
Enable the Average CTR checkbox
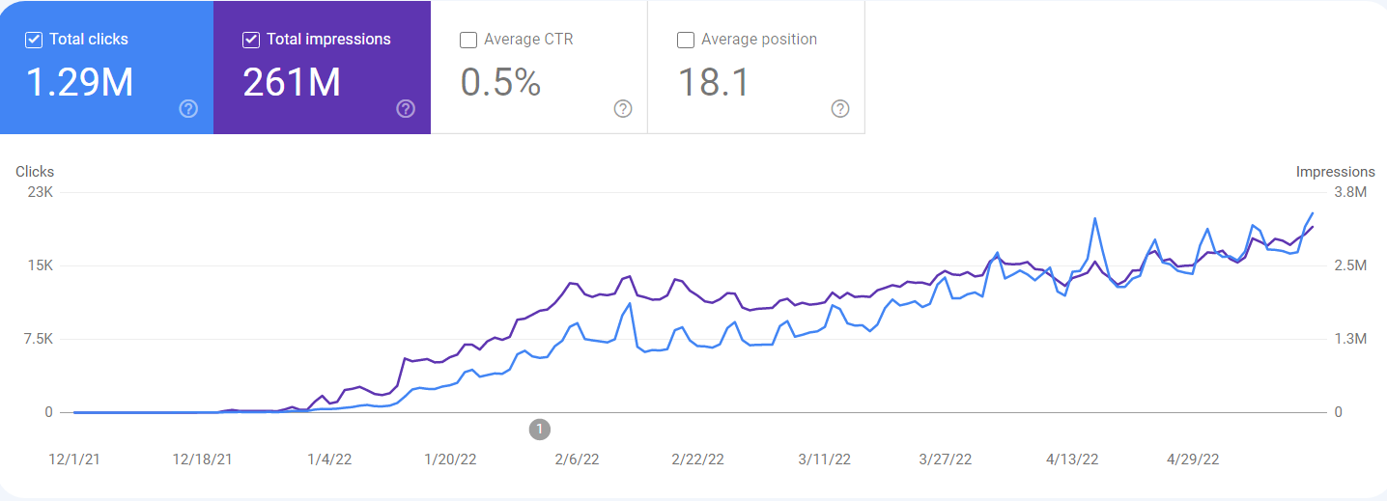click(x=468, y=40)
